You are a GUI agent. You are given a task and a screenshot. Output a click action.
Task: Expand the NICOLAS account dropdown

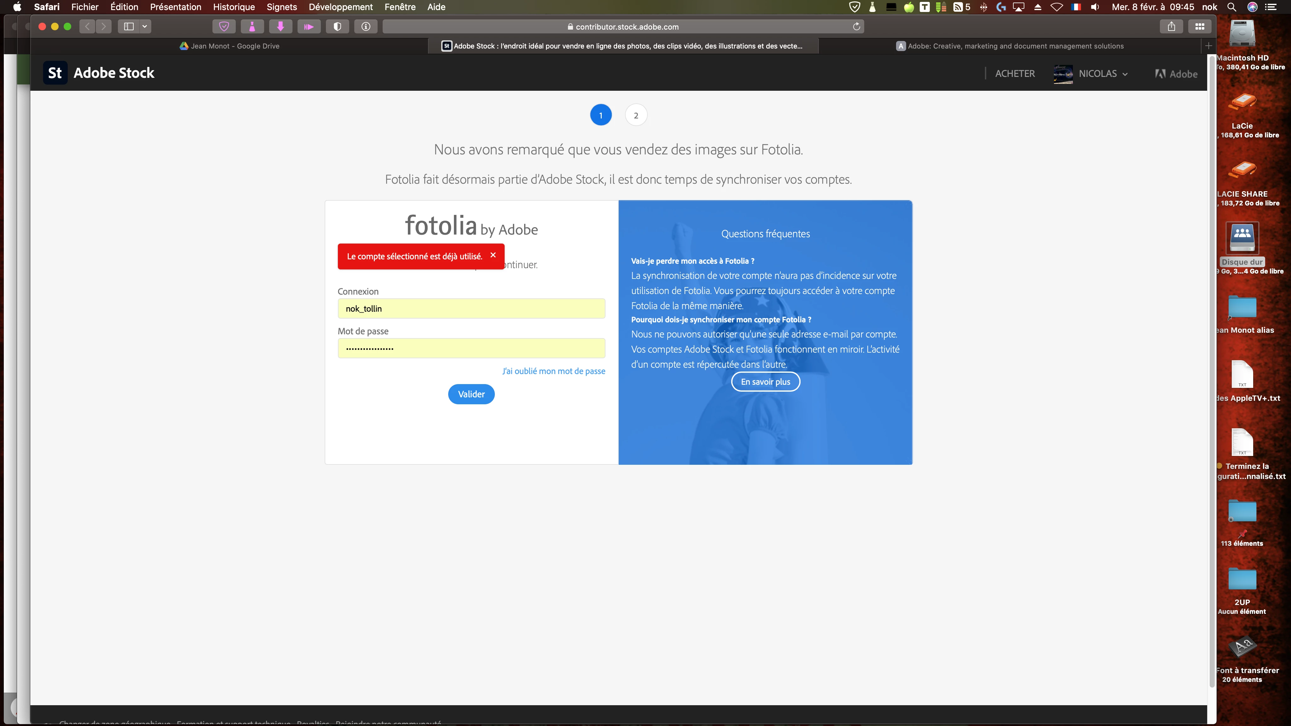coord(1103,74)
